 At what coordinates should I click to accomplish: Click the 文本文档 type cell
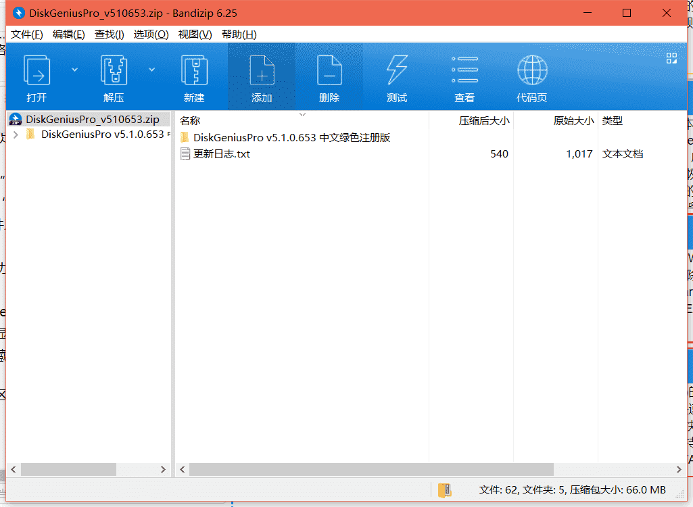(x=622, y=154)
